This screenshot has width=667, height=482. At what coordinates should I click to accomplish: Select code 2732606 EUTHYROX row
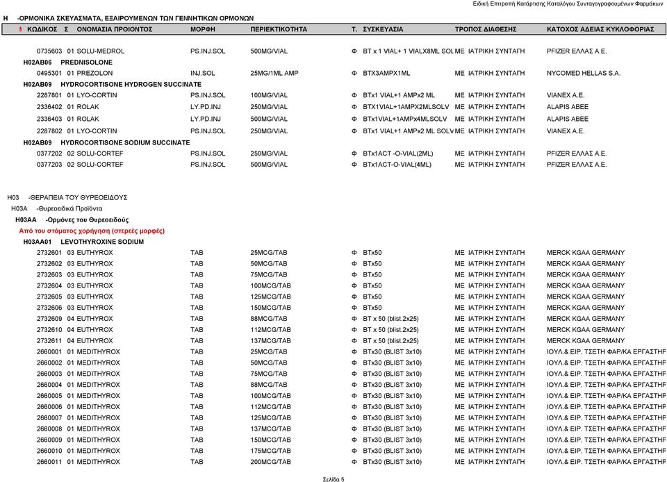tap(331, 308)
